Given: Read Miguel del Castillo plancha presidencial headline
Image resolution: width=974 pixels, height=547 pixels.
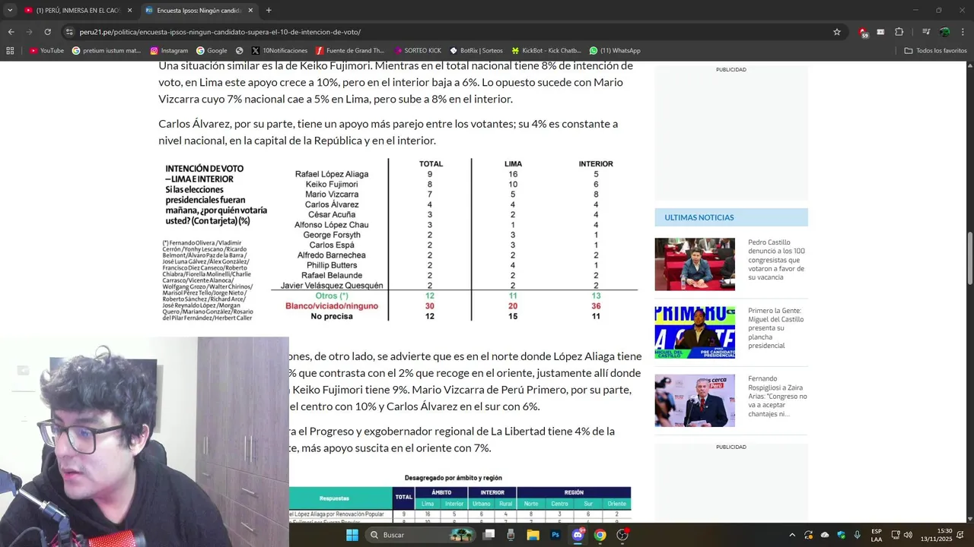Looking at the screenshot, I should 775,328.
